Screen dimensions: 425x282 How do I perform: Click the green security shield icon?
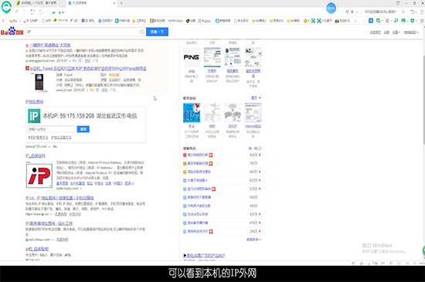click(x=53, y=12)
